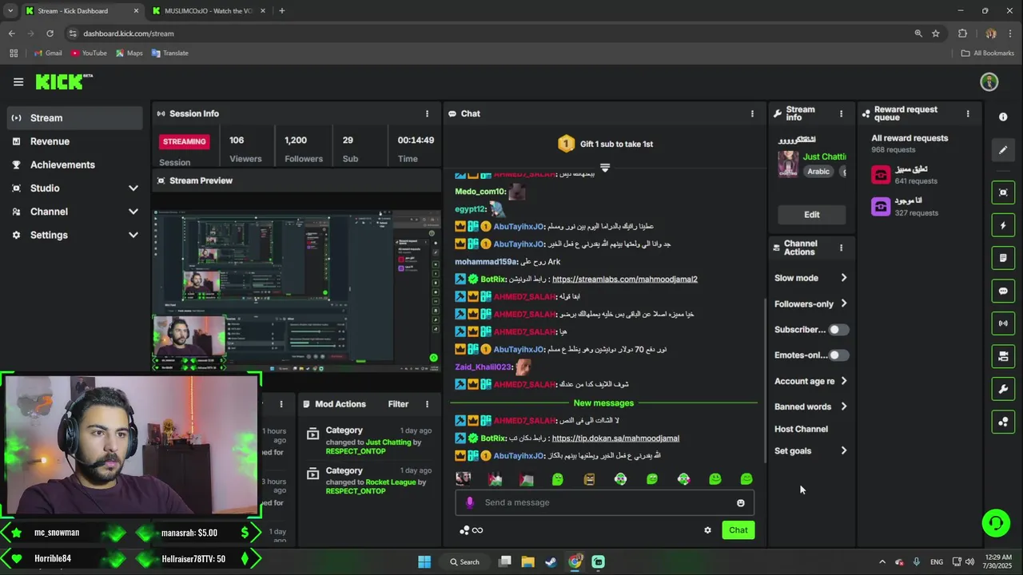The height and width of the screenshot is (575, 1023).
Task: Open Channel Actions panel three-dot options
Action: [841, 248]
